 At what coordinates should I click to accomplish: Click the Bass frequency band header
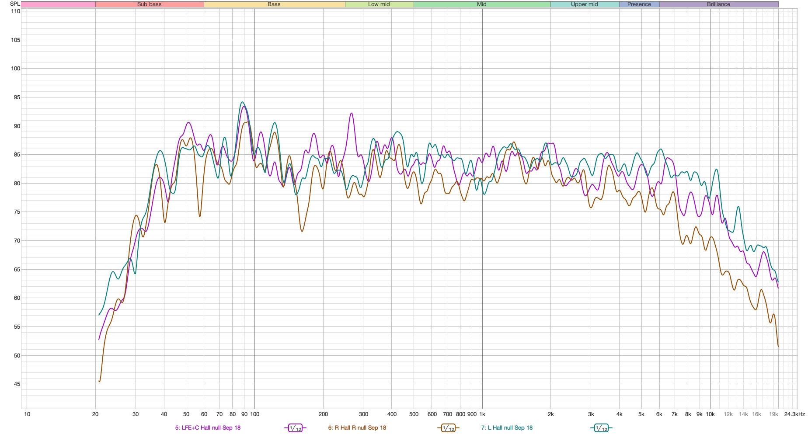274,4
